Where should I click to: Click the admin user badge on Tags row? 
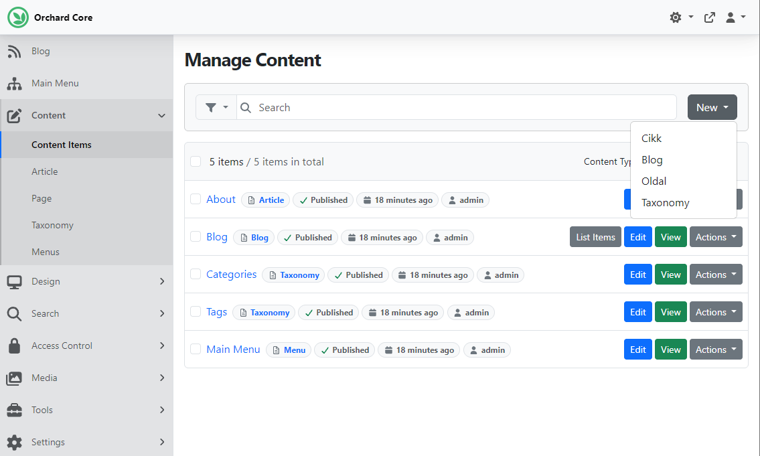click(x=471, y=313)
